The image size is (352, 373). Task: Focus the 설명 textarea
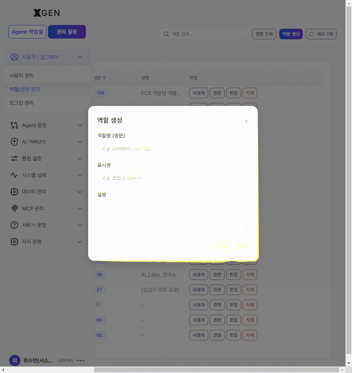173,214
